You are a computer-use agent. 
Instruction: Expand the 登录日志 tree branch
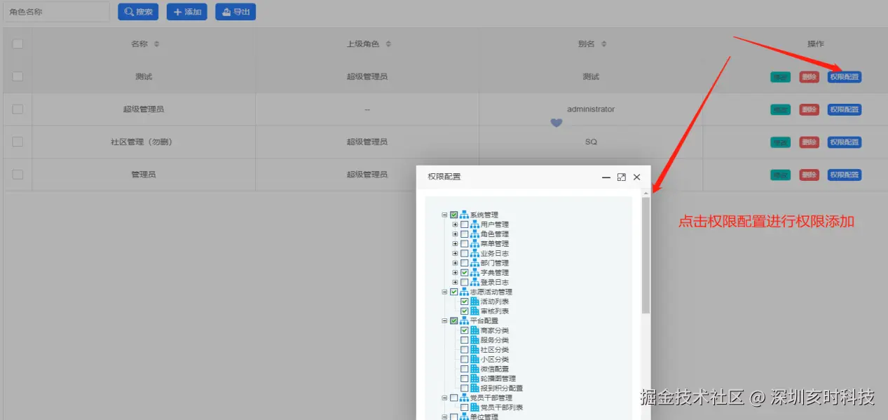pyautogui.click(x=455, y=282)
